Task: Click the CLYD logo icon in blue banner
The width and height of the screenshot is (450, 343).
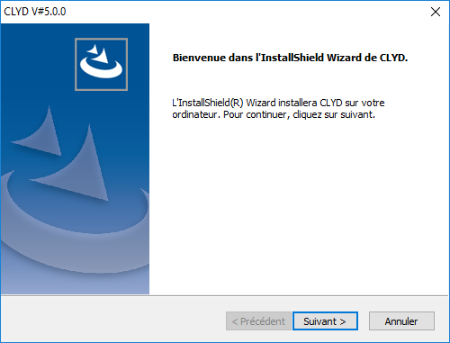Action: 101,64
